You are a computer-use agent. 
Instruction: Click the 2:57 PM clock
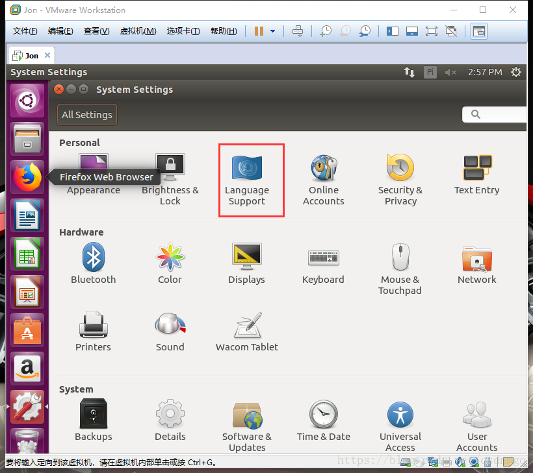pos(485,72)
